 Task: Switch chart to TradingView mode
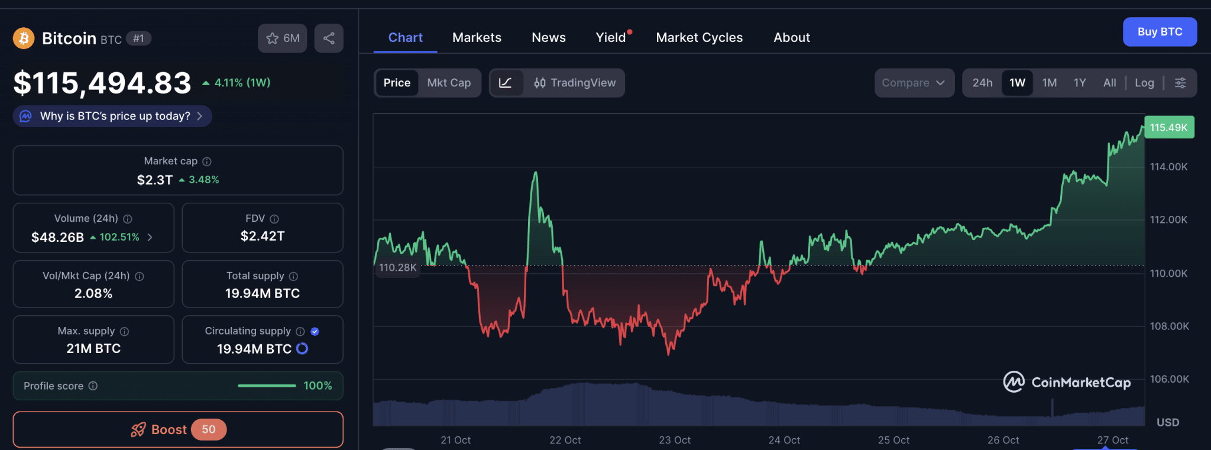575,83
